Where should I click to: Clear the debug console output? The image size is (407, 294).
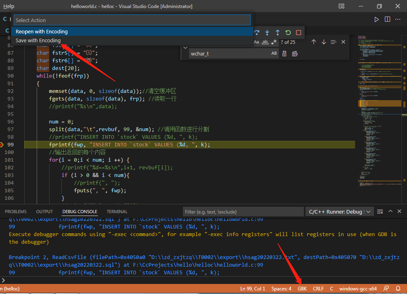point(380,212)
